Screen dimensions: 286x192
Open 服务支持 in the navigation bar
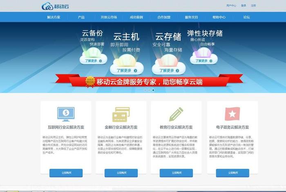pyautogui.click(x=191, y=17)
